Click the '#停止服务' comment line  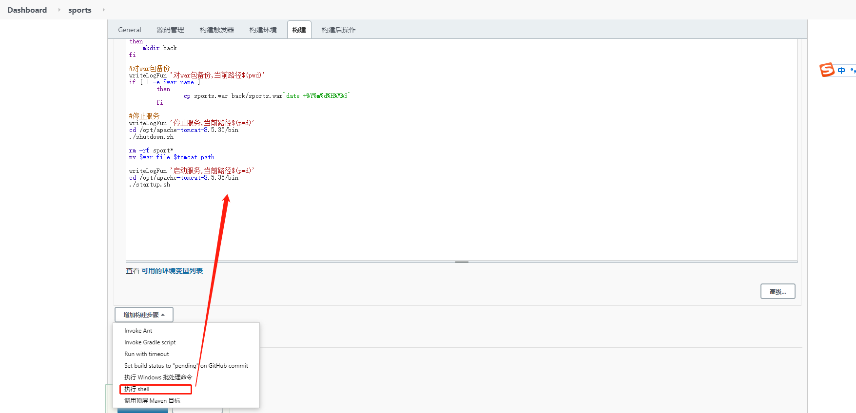144,116
